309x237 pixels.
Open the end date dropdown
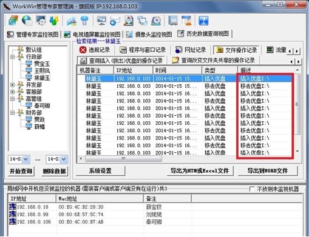[x=64, y=159]
